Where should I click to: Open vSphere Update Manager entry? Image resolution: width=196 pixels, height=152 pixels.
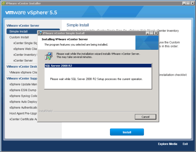tap(23, 84)
